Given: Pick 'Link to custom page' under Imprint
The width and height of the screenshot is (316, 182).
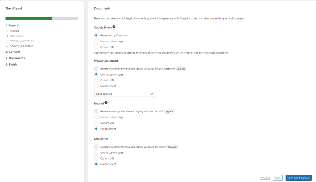Looking at the screenshot, I should tap(96, 117).
